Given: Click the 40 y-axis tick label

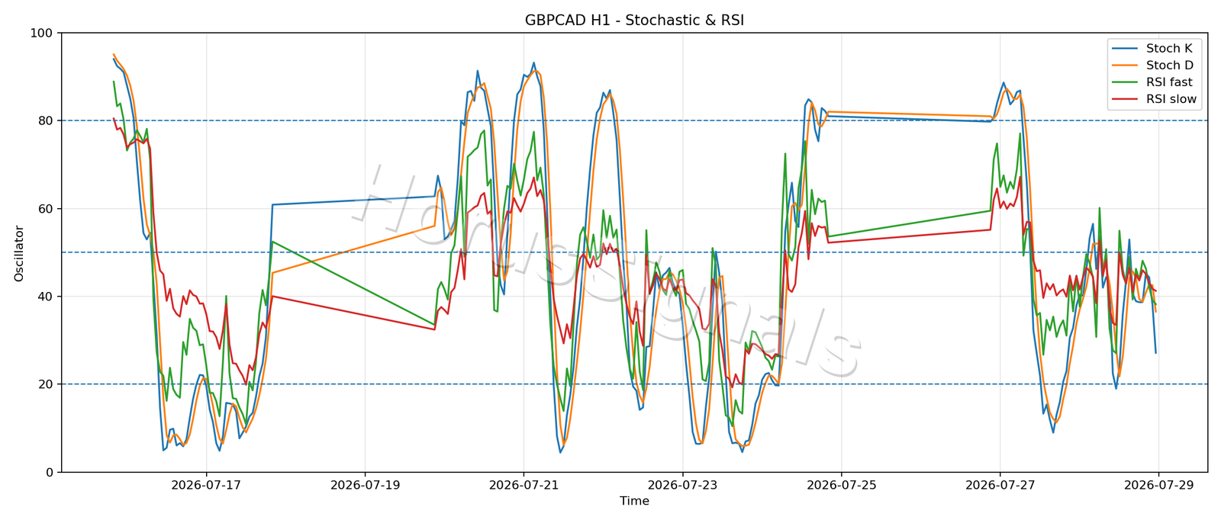Looking at the screenshot, I should tap(46, 297).
